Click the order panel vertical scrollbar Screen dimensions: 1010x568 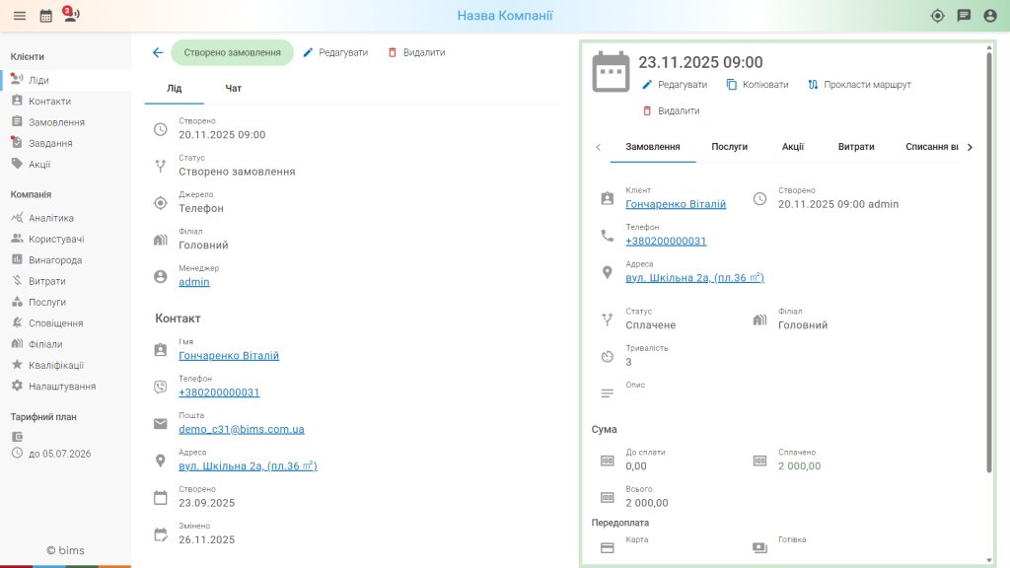coord(989,264)
